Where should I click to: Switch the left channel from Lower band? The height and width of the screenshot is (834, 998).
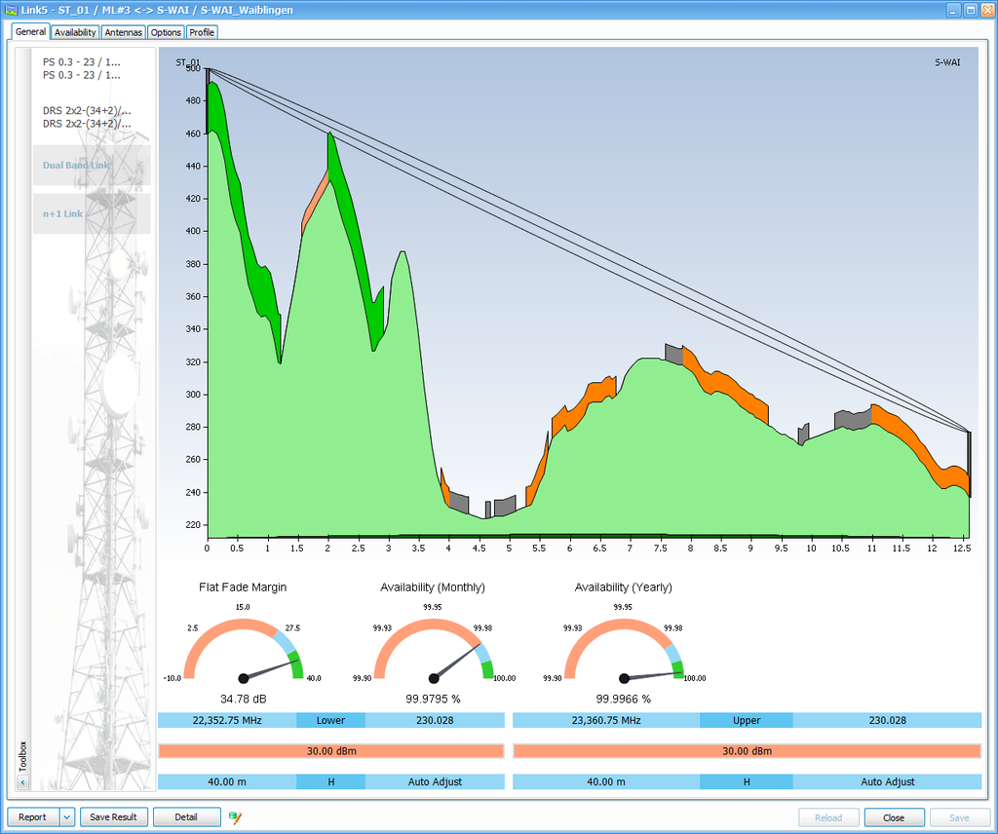point(330,720)
